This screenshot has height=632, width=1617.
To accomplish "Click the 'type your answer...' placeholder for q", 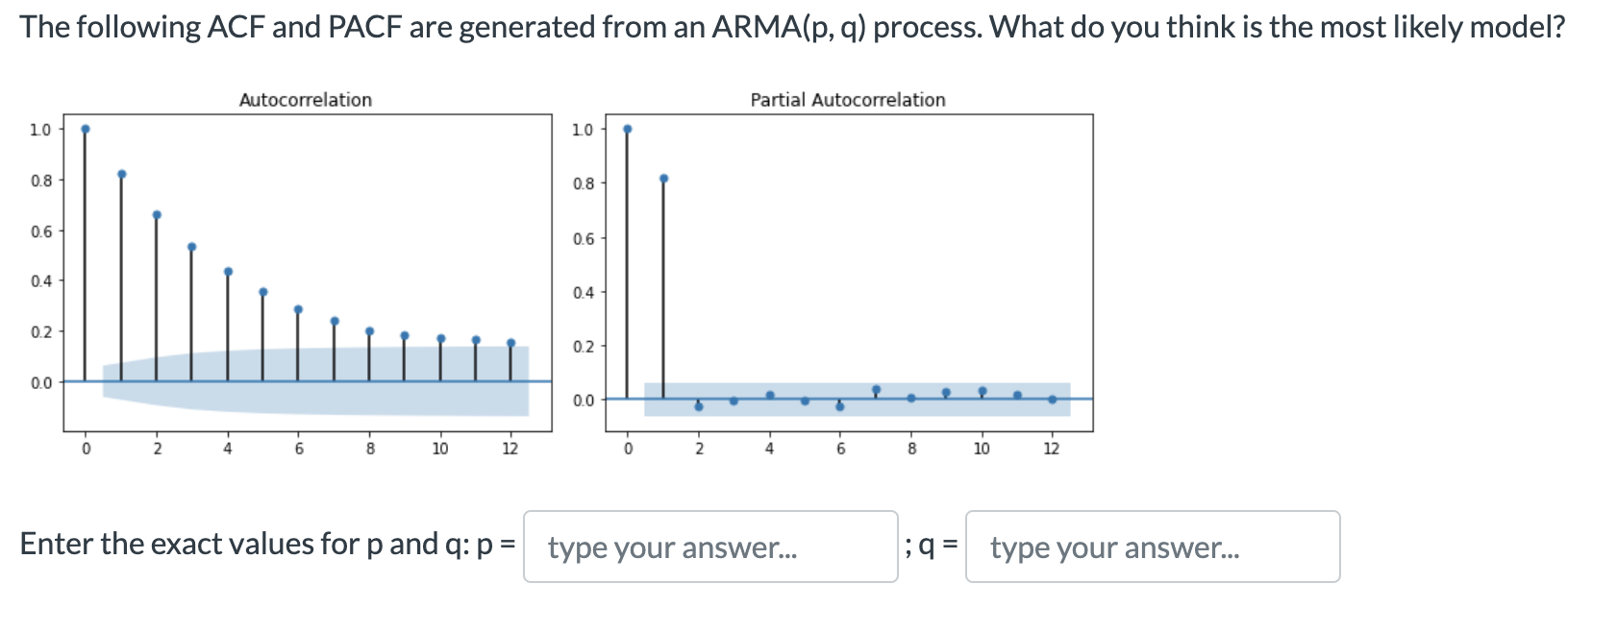I will click(1114, 548).
